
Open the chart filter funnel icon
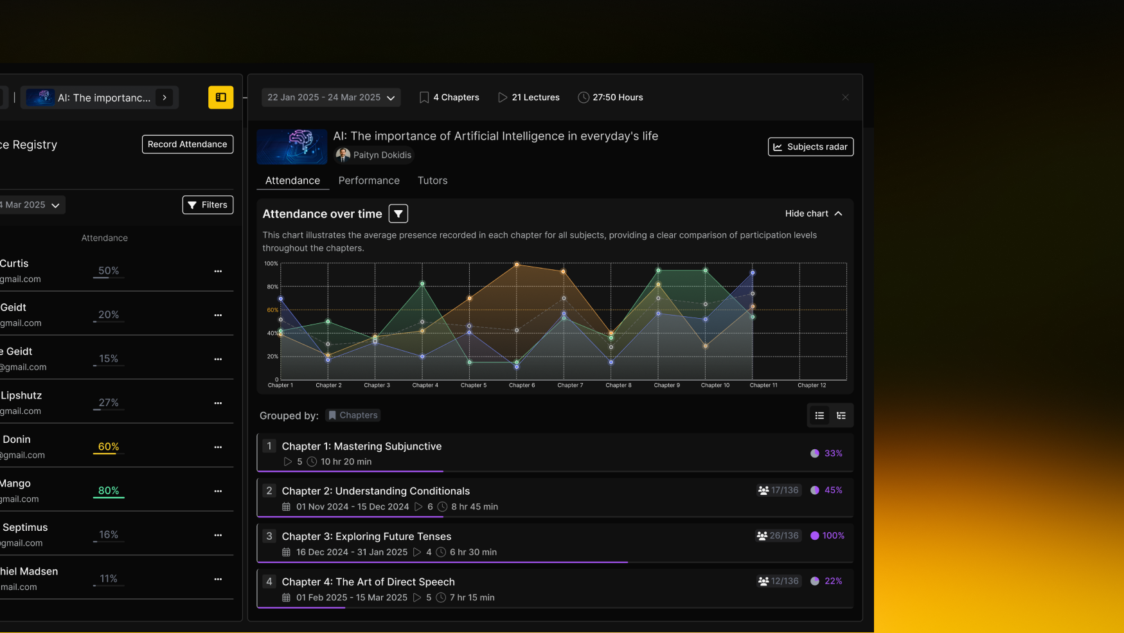tap(398, 213)
